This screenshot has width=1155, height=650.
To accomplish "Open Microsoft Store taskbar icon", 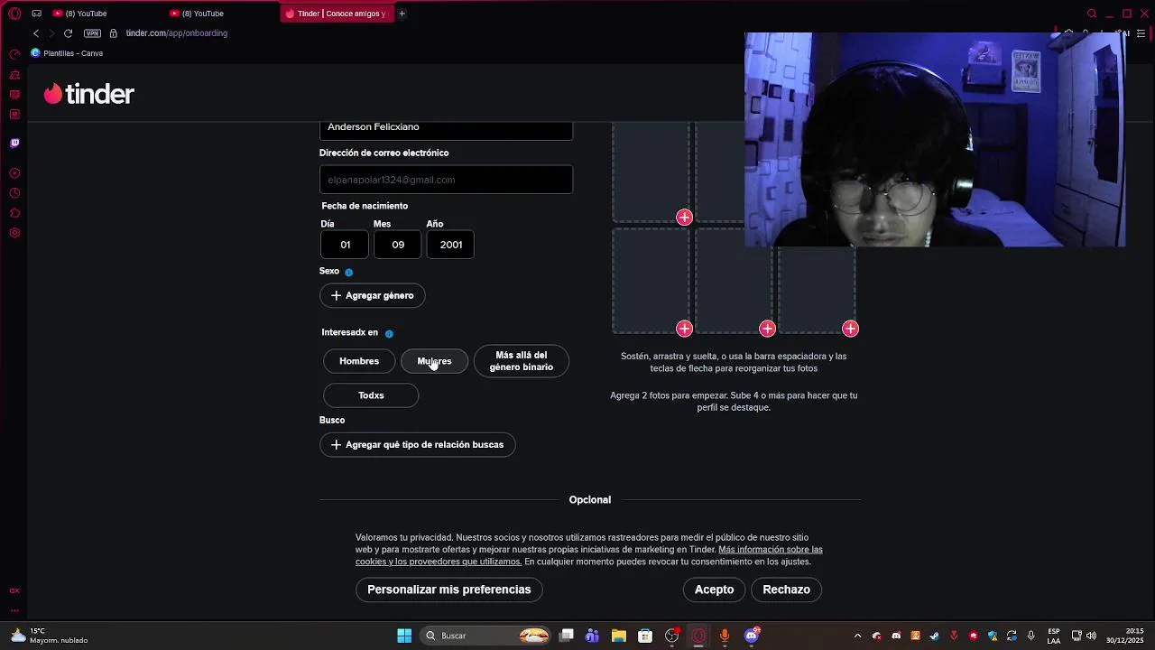I will 645,636.
